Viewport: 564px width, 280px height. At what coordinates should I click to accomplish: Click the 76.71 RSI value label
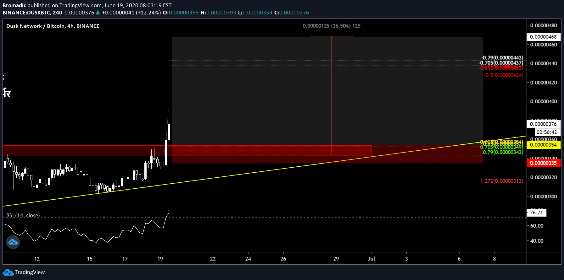537,213
